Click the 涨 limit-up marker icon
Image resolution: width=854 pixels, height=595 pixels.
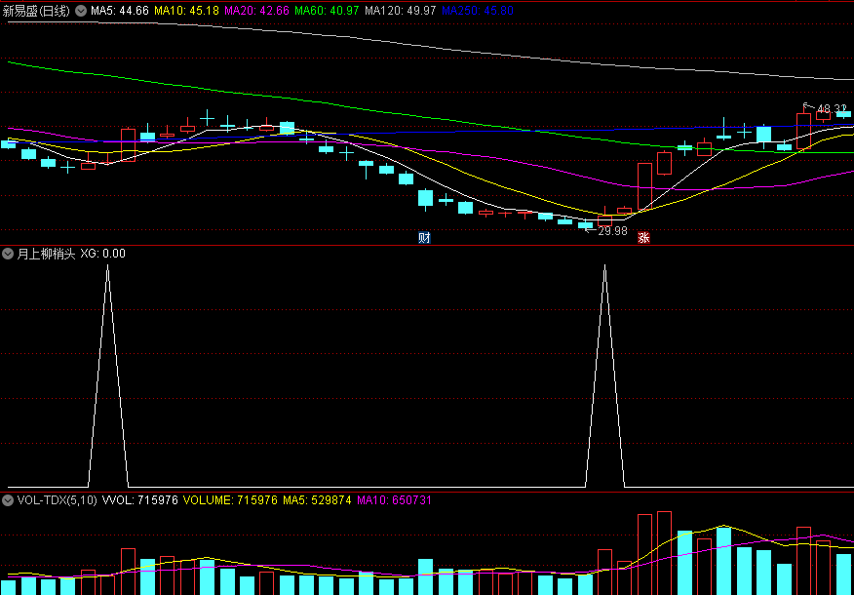tap(643, 238)
